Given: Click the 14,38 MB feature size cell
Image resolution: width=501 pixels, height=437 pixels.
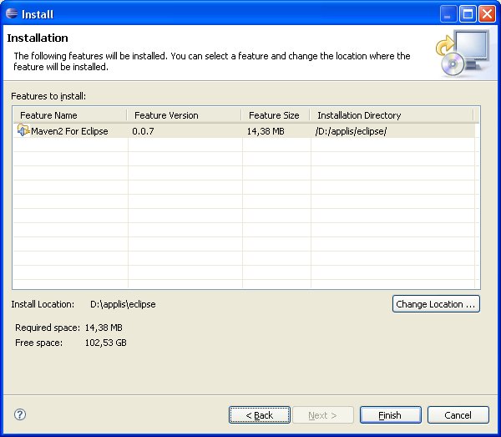Looking at the screenshot, I should pyautogui.click(x=266, y=131).
